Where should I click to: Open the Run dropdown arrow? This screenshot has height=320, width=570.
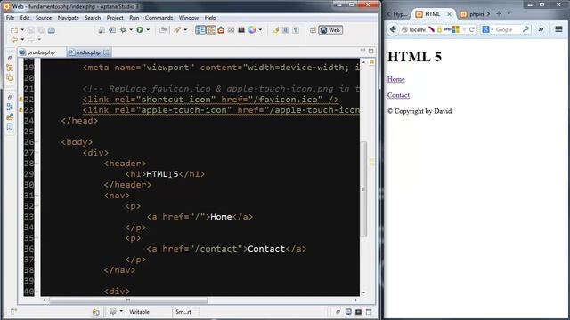pyautogui.click(x=148, y=30)
